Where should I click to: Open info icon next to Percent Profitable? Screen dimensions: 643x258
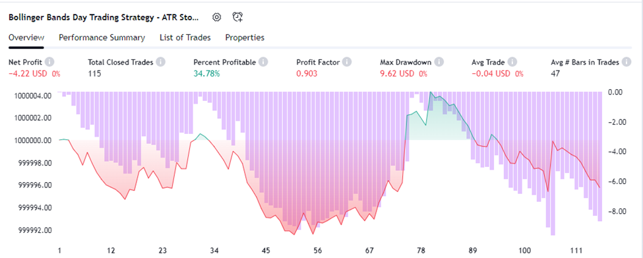tap(263, 62)
